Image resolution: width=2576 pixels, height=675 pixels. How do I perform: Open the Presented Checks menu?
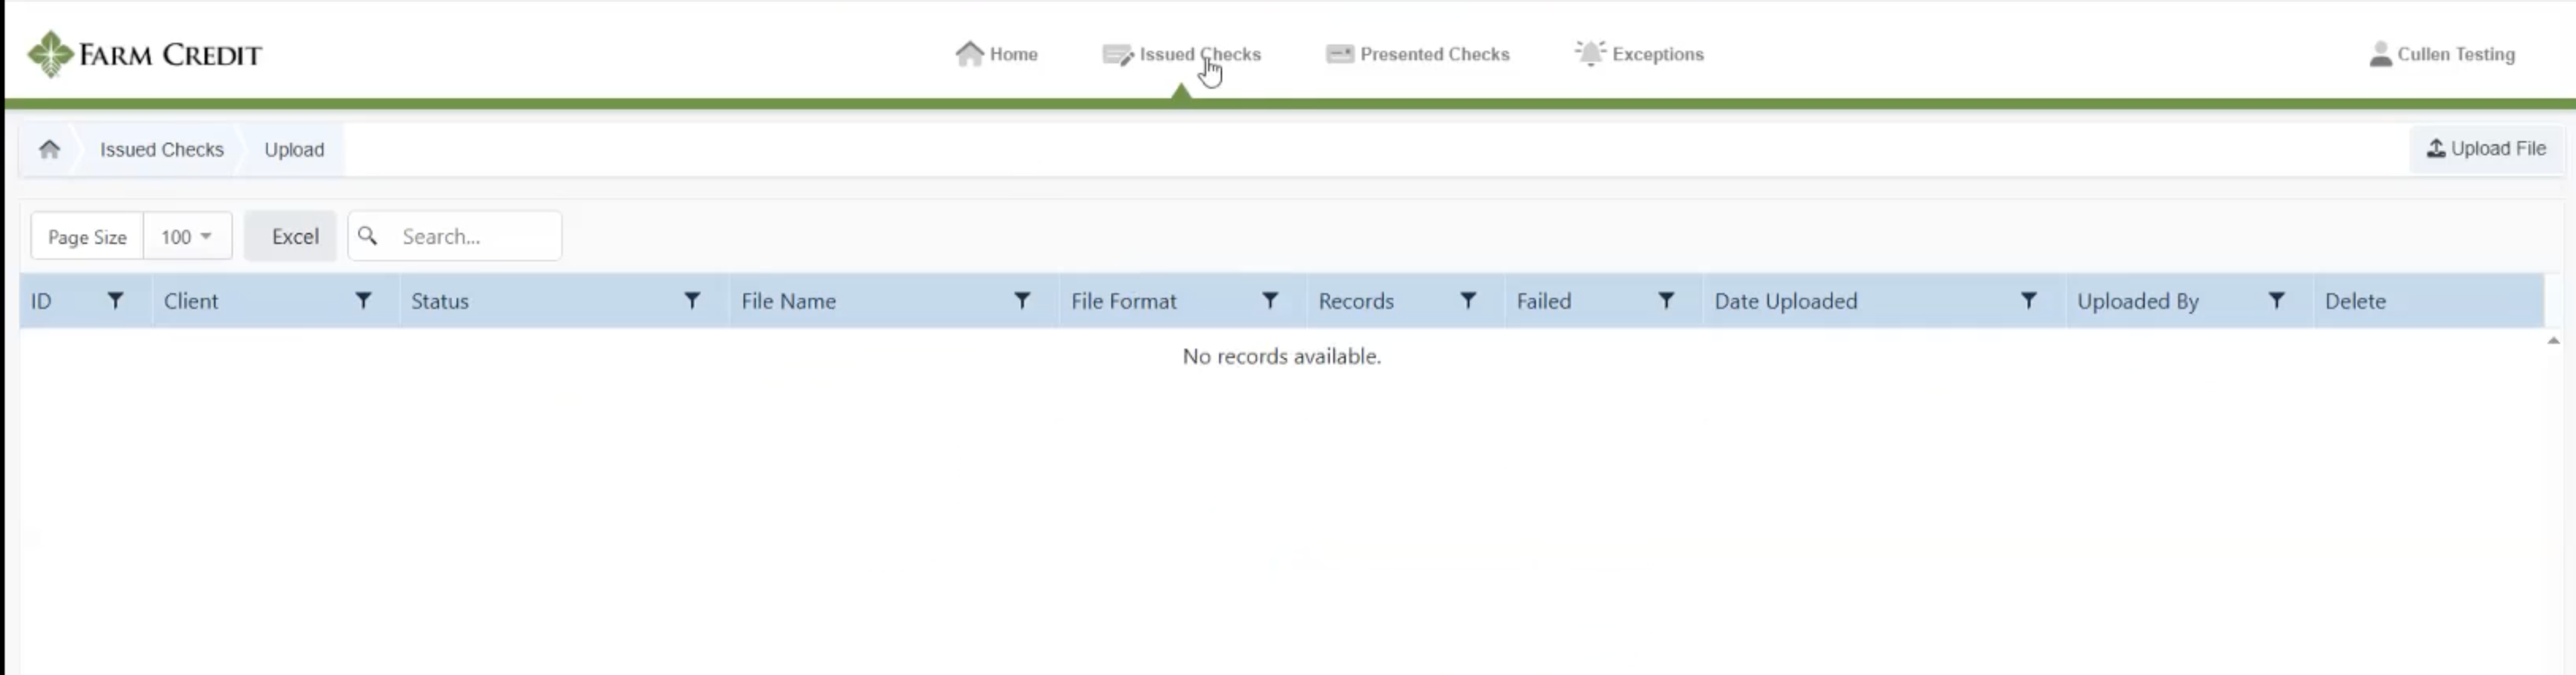(1417, 54)
